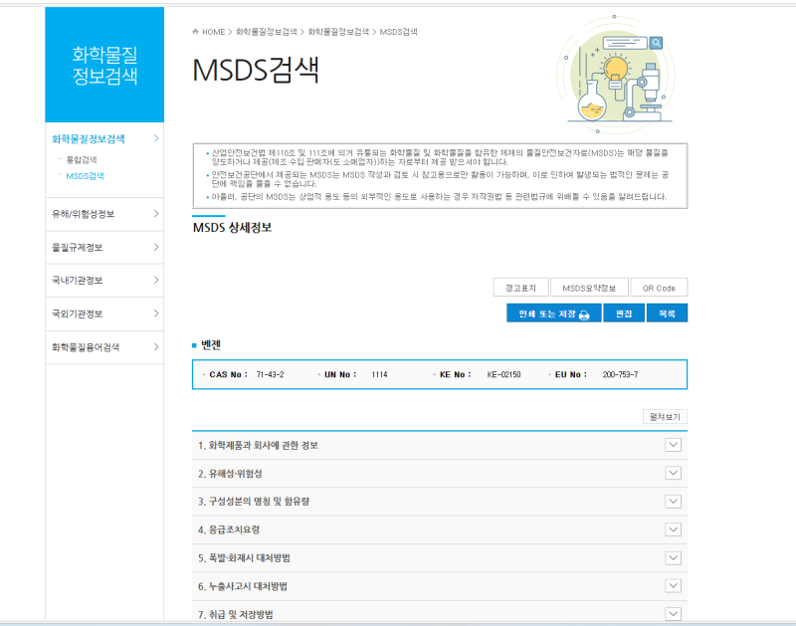The height and width of the screenshot is (626, 796).
Task: Expand section 7 취급 및 저장방법
Action: click(674, 614)
